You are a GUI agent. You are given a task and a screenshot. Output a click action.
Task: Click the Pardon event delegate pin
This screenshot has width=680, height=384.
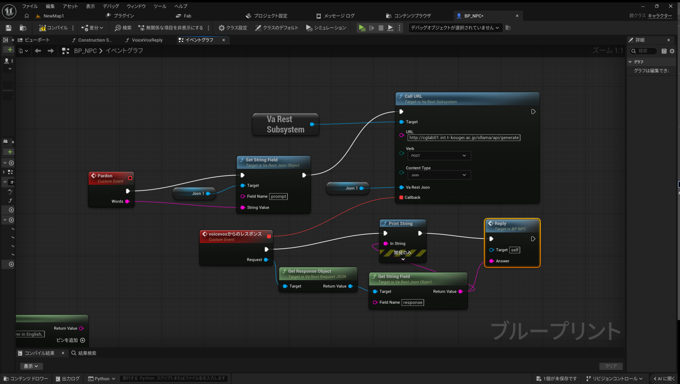(x=130, y=178)
